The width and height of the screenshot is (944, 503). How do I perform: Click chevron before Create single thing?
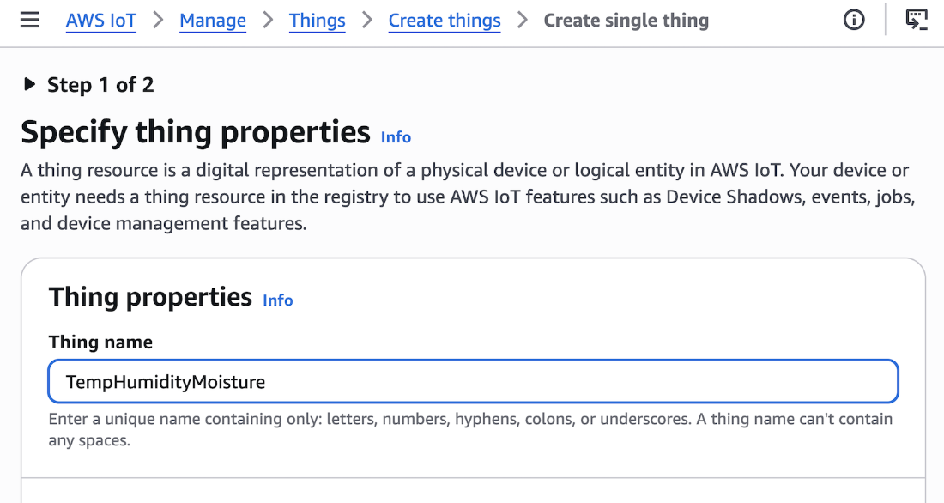point(522,21)
